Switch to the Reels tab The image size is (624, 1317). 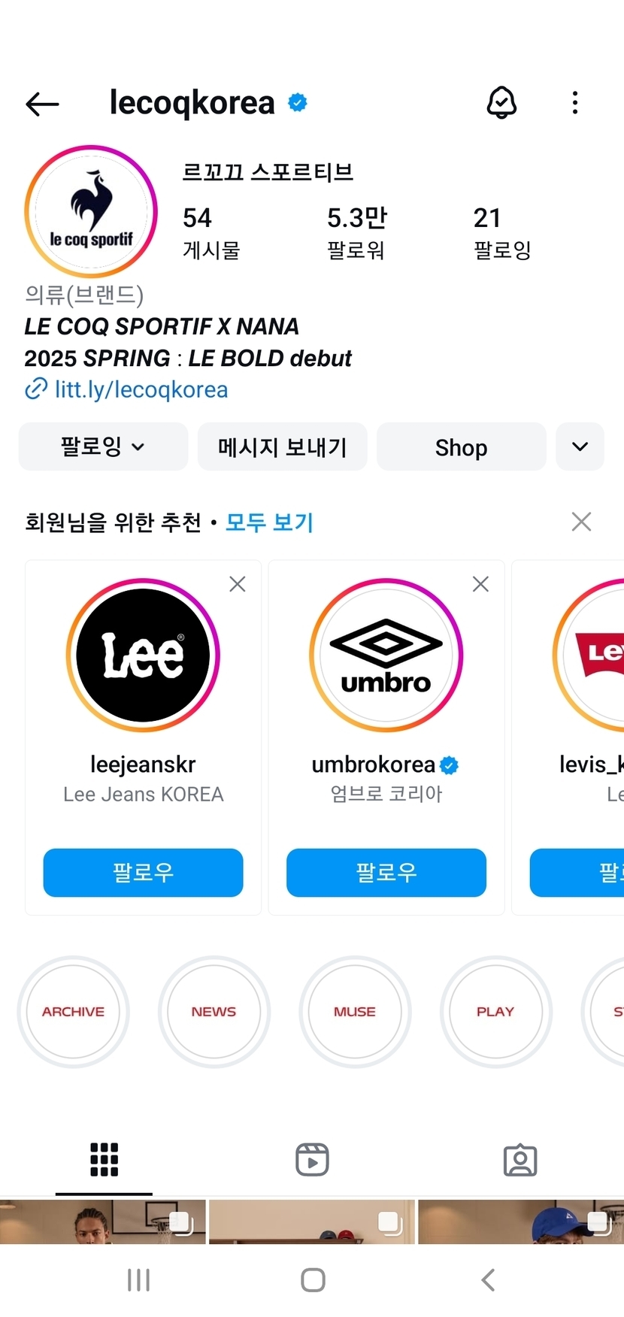[312, 1159]
